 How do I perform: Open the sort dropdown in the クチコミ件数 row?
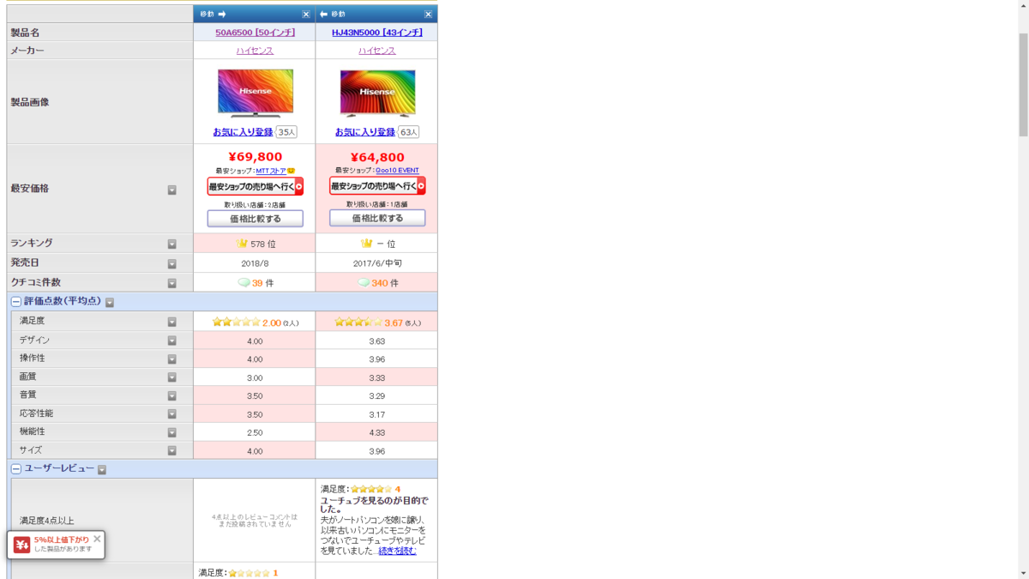pyautogui.click(x=171, y=283)
